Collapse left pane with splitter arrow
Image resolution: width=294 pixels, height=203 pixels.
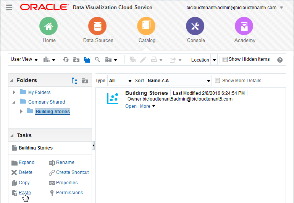pyautogui.click(x=93, y=146)
